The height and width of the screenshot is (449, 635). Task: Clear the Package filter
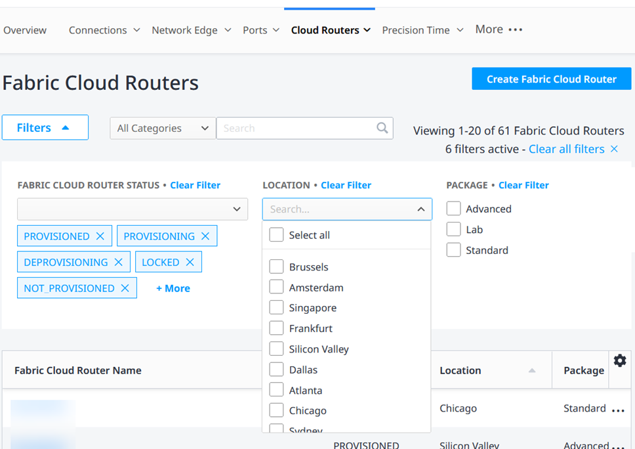tap(523, 185)
